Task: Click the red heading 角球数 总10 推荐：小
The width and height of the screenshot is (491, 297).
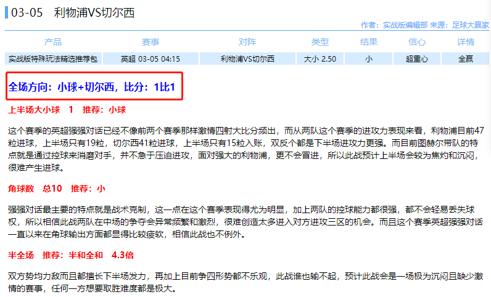Action: point(57,189)
